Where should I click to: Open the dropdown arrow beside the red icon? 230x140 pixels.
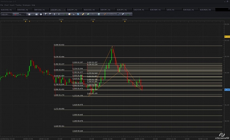tap(18, 14)
